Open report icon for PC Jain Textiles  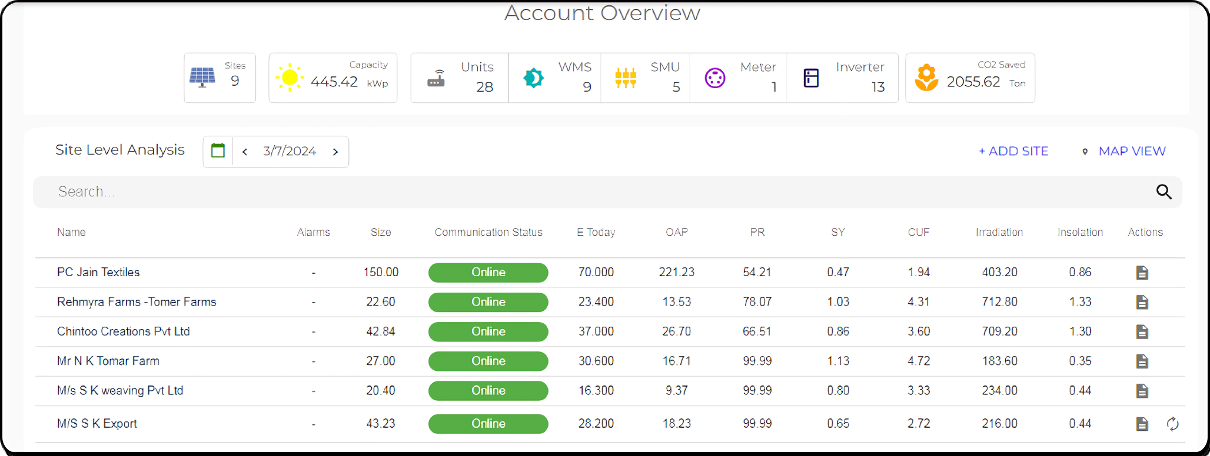coord(1142,273)
